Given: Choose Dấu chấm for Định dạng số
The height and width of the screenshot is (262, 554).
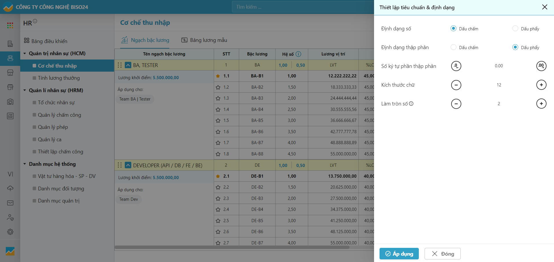Looking at the screenshot, I should [453, 29].
